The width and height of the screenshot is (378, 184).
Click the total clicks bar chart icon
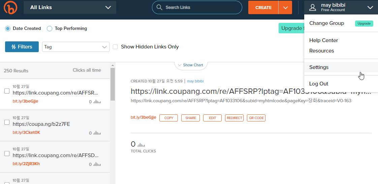pyautogui.click(x=141, y=145)
